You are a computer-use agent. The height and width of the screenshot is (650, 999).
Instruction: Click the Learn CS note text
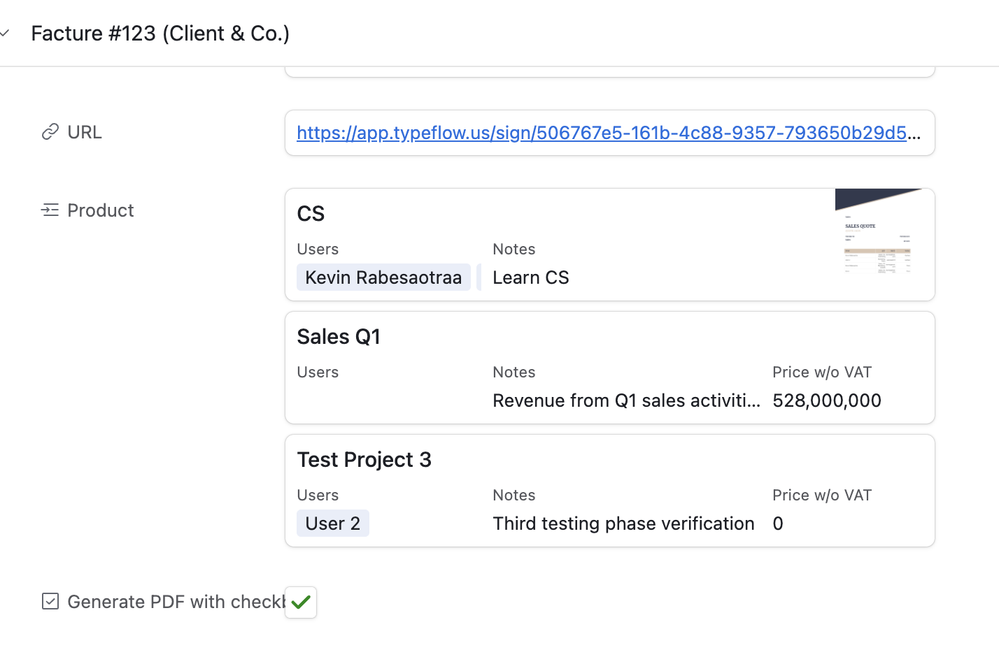click(x=530, y=277)
